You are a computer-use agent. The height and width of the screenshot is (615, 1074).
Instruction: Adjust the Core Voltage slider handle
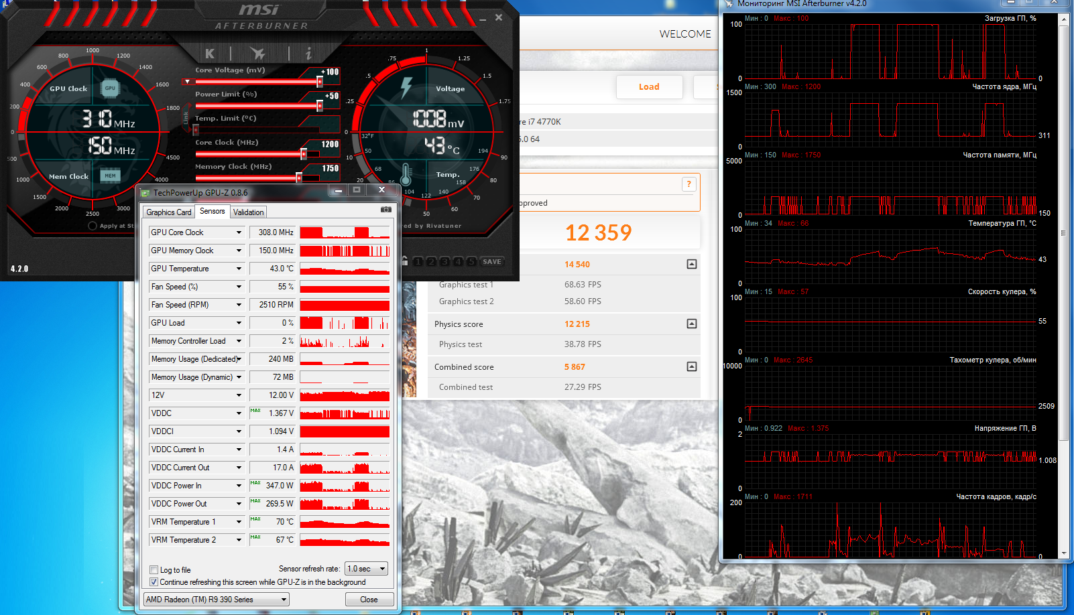click(320, 82)
